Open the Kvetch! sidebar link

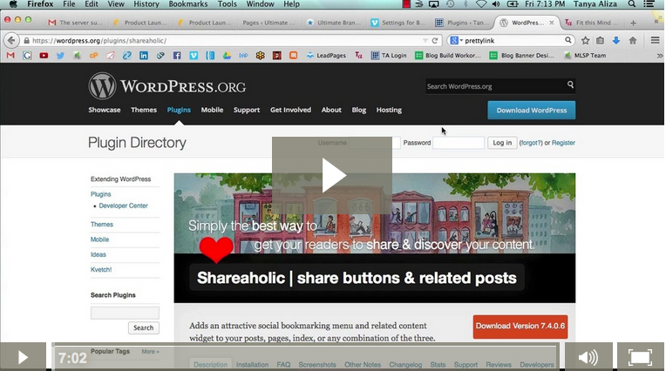pyautogui.click(x=101, y=270)
